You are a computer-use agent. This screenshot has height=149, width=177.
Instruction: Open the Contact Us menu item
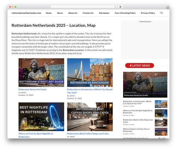coord(88,13)
